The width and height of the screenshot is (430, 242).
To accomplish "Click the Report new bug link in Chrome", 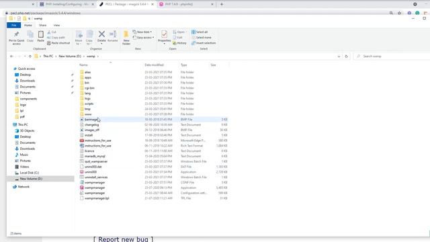I will (123, 239).
